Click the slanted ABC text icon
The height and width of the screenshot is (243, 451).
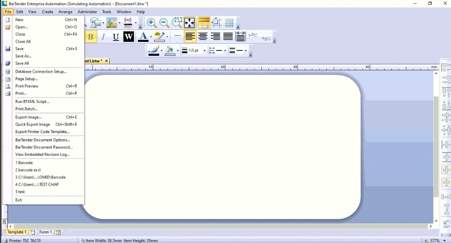tap(266, 38)
